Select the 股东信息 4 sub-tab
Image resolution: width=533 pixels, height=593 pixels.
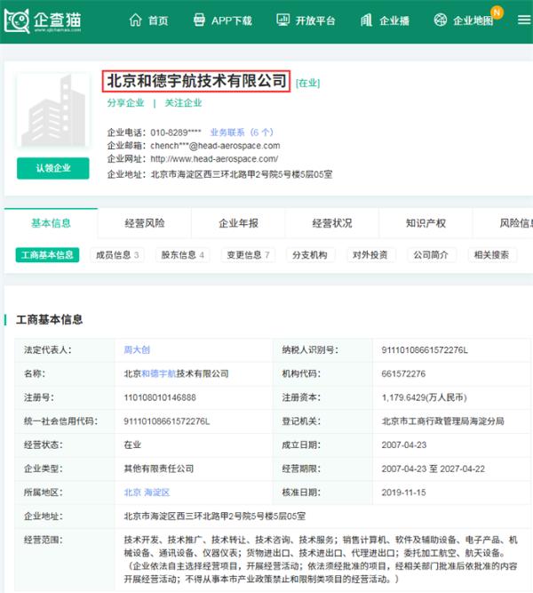point(183,255)
